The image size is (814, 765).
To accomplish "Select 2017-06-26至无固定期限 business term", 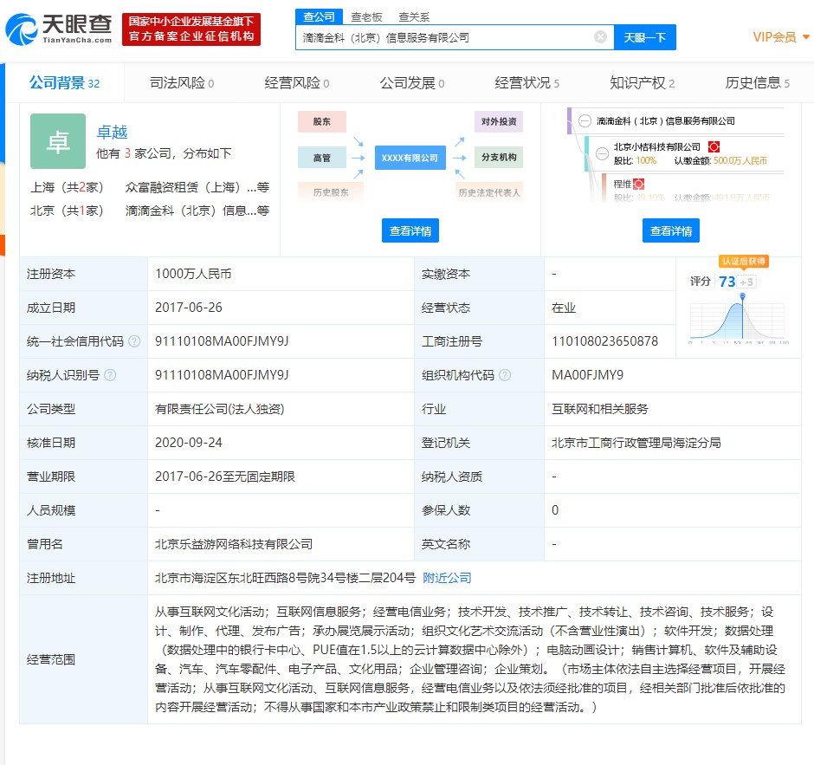I will pyautogui.click(x=225, y=477).
